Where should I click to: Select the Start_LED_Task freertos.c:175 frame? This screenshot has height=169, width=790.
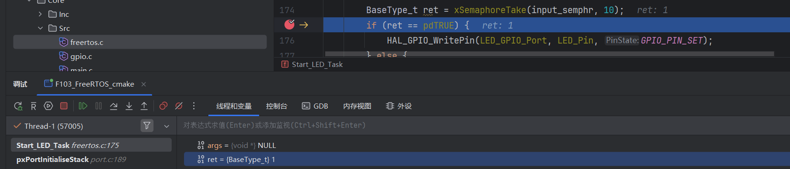tap(92, 146)
